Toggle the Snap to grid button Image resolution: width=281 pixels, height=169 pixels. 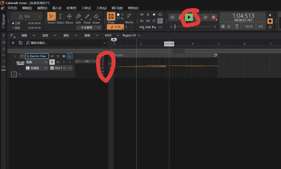(x=111, y=18)
